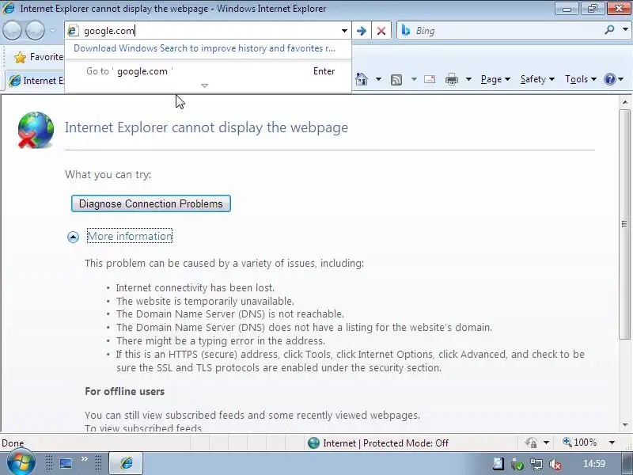Click the More information link
Screen dimensions: 633x475
(x=130, y=236)
